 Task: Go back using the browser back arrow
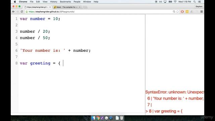click(x=13, y=12)
